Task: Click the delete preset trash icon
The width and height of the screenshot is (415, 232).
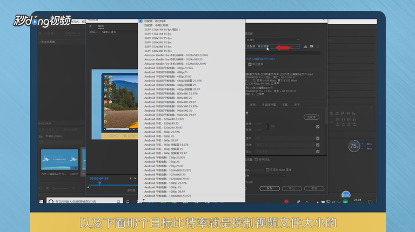Action: click(x=318, y=46)
